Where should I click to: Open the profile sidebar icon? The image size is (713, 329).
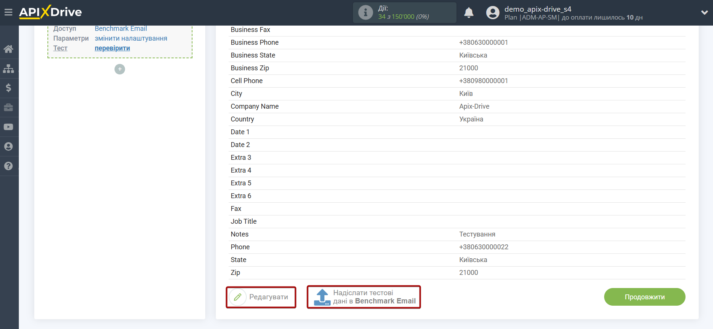8,147
